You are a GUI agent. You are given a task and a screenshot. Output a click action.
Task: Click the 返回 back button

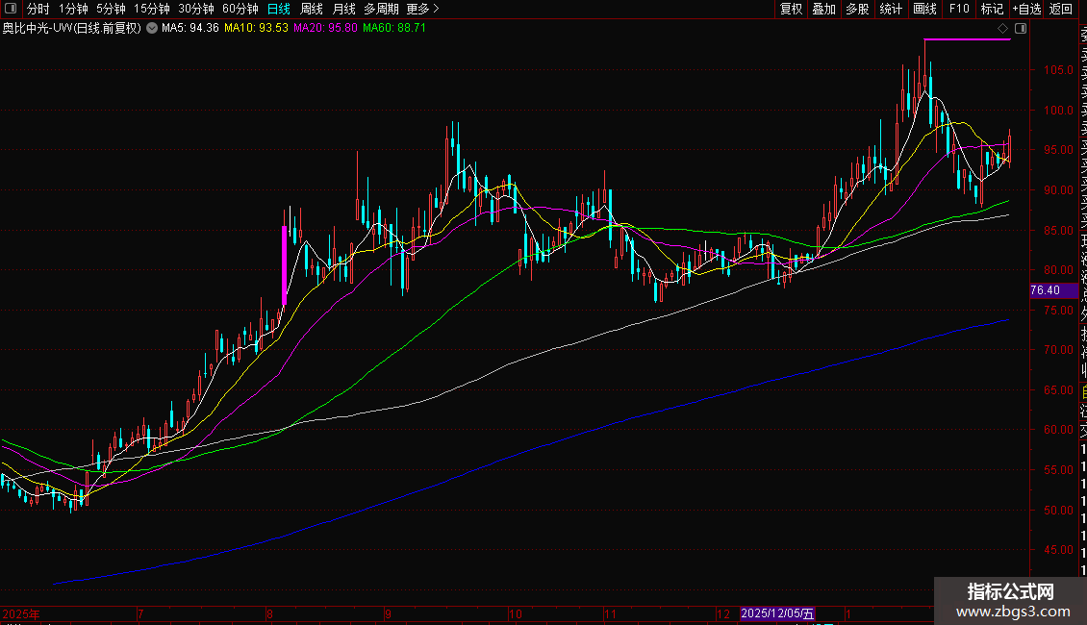tap(1061, 10)
